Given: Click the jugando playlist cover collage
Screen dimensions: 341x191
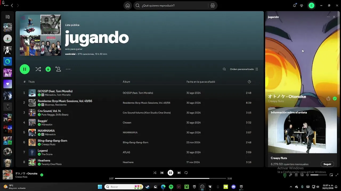Looking at the screenshot, I should [40, 35].
